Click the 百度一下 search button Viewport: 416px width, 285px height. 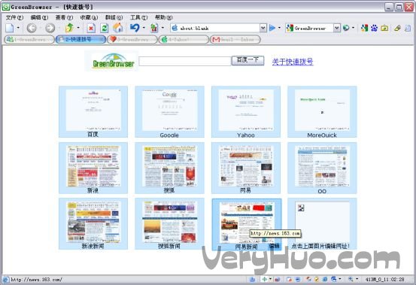[247, 60]
